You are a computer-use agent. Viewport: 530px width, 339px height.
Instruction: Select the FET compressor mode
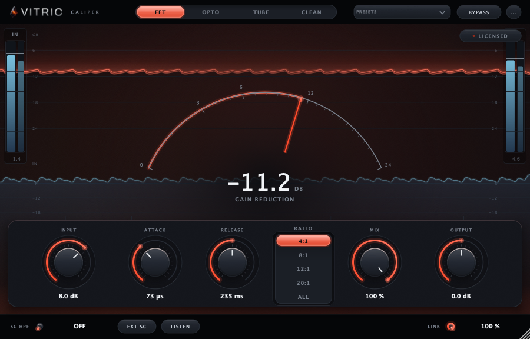161,12
